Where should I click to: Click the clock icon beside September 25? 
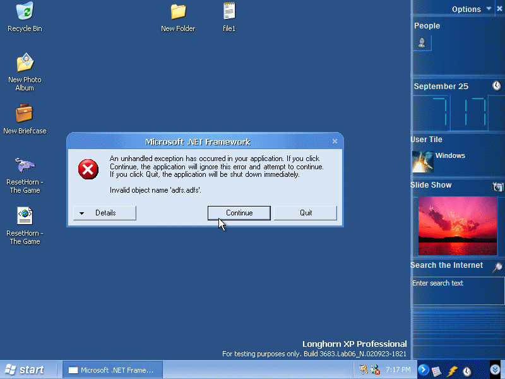[x=497, y=85]
